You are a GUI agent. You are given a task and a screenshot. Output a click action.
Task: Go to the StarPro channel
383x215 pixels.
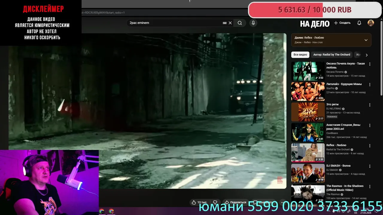click(x=330, y=88)
